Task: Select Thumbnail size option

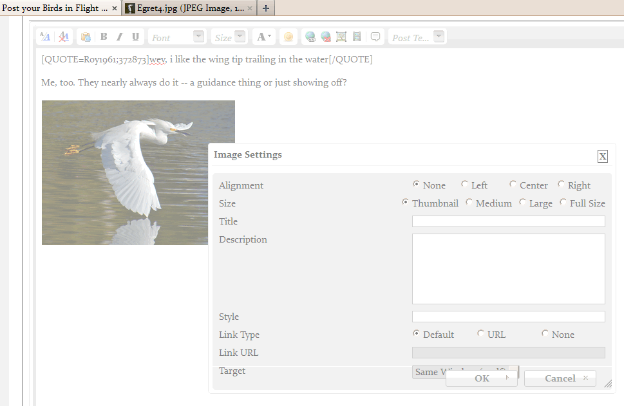Action: pos(405,202)
